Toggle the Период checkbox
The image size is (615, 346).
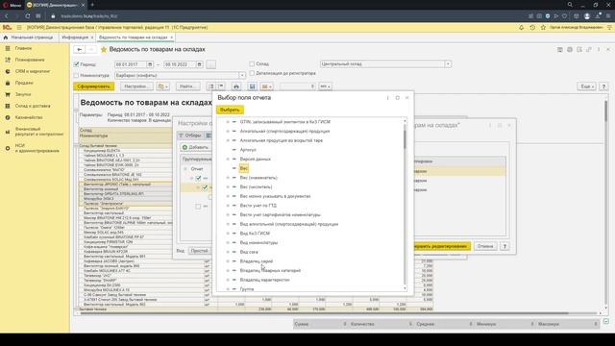(77, 64)
